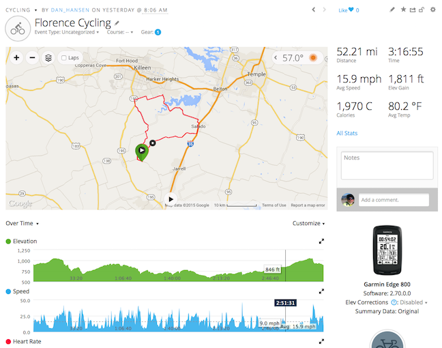This screenshot has height=348, width=442.
Task: Open the Over Time dropdown
Action: tap(22, 223)
